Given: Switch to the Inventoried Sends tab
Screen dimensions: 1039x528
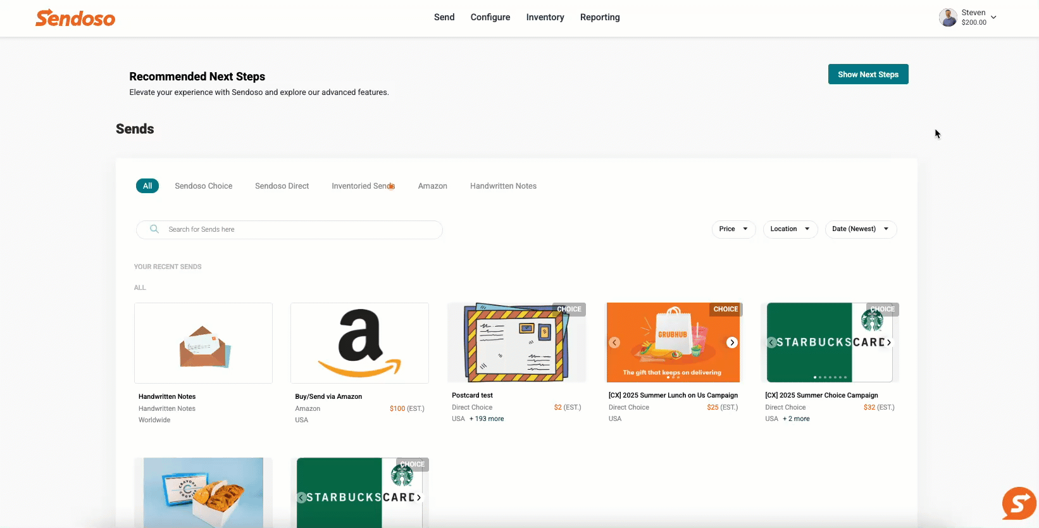Looking at the screenshot, I should click(x=363, y=186).
